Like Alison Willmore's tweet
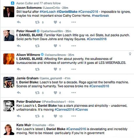 [x=55, y=69]
